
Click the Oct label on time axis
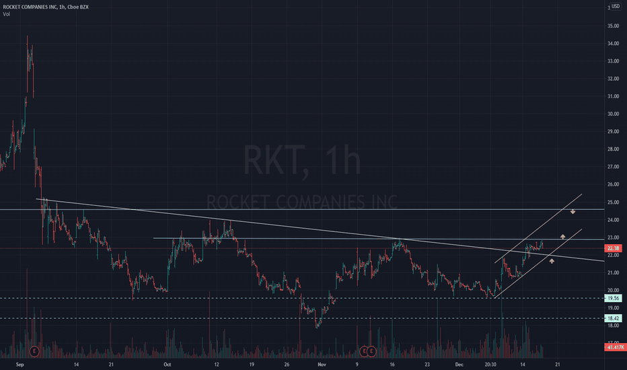click(x=167, y=365)
